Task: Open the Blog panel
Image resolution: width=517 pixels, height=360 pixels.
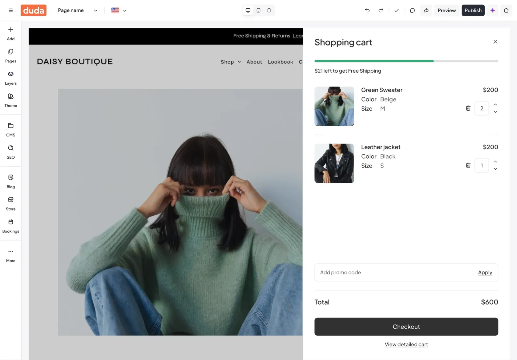Action: tap(11, 181)
